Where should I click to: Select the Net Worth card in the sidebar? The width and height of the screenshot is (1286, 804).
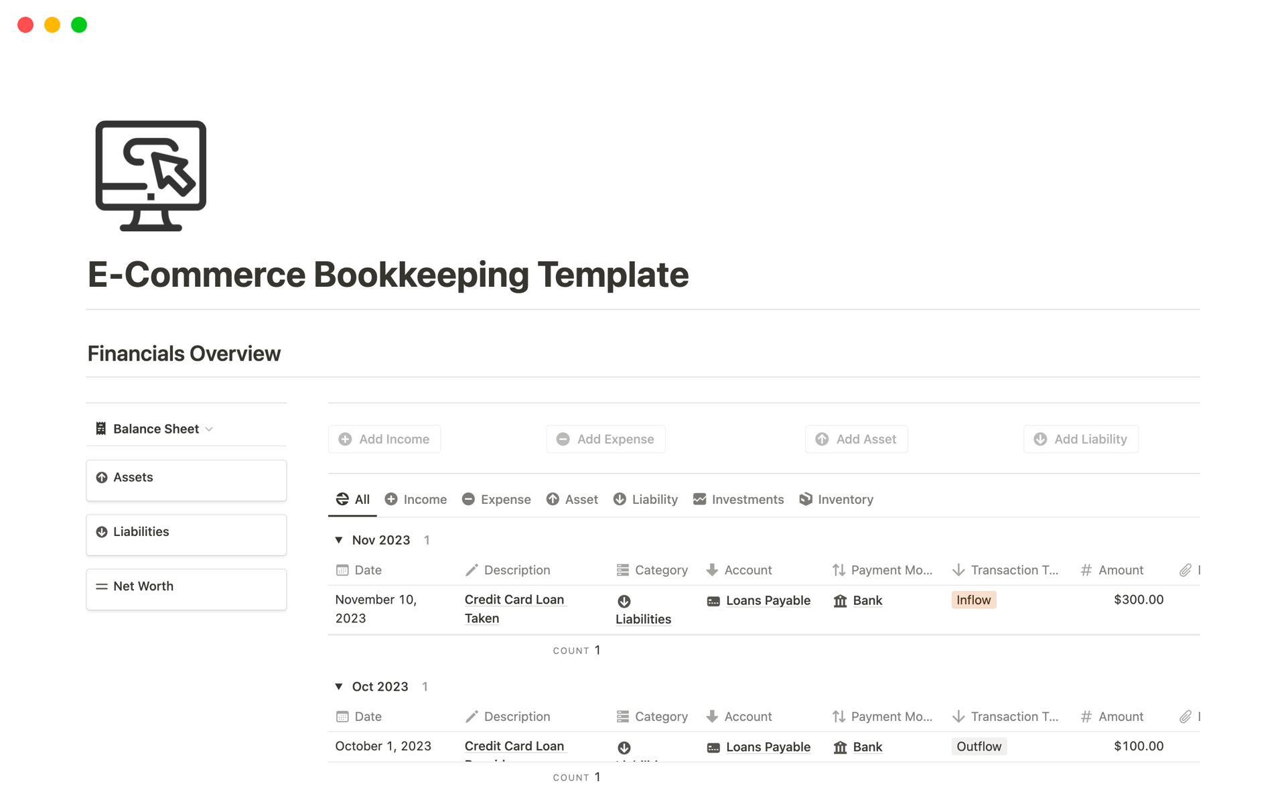click(x=186, y=586)
